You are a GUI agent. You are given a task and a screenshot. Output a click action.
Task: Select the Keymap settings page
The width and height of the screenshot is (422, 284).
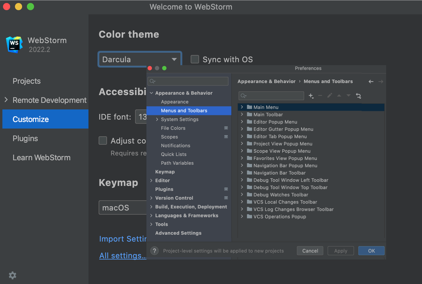pyautogui.click(x=165, y=172)
